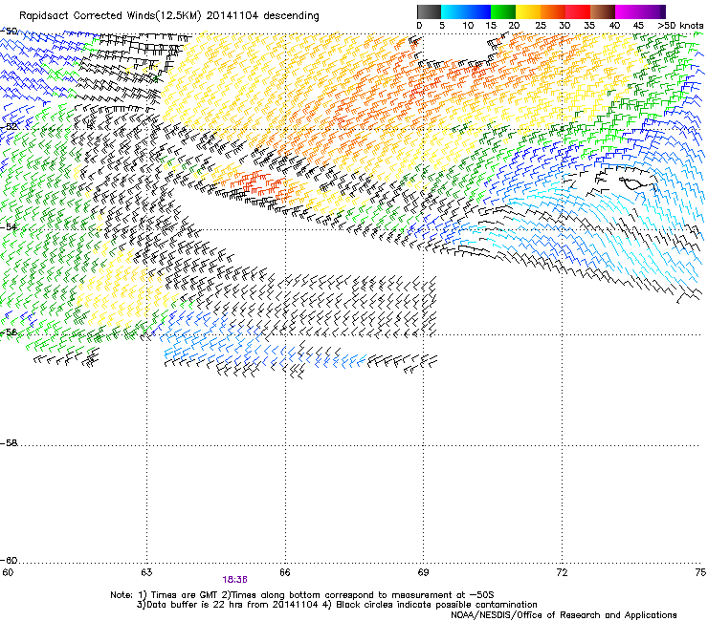The width and height of the screenshot is (708, 621).
Task: Click the longitude label 72
Action: pos(562,572)
